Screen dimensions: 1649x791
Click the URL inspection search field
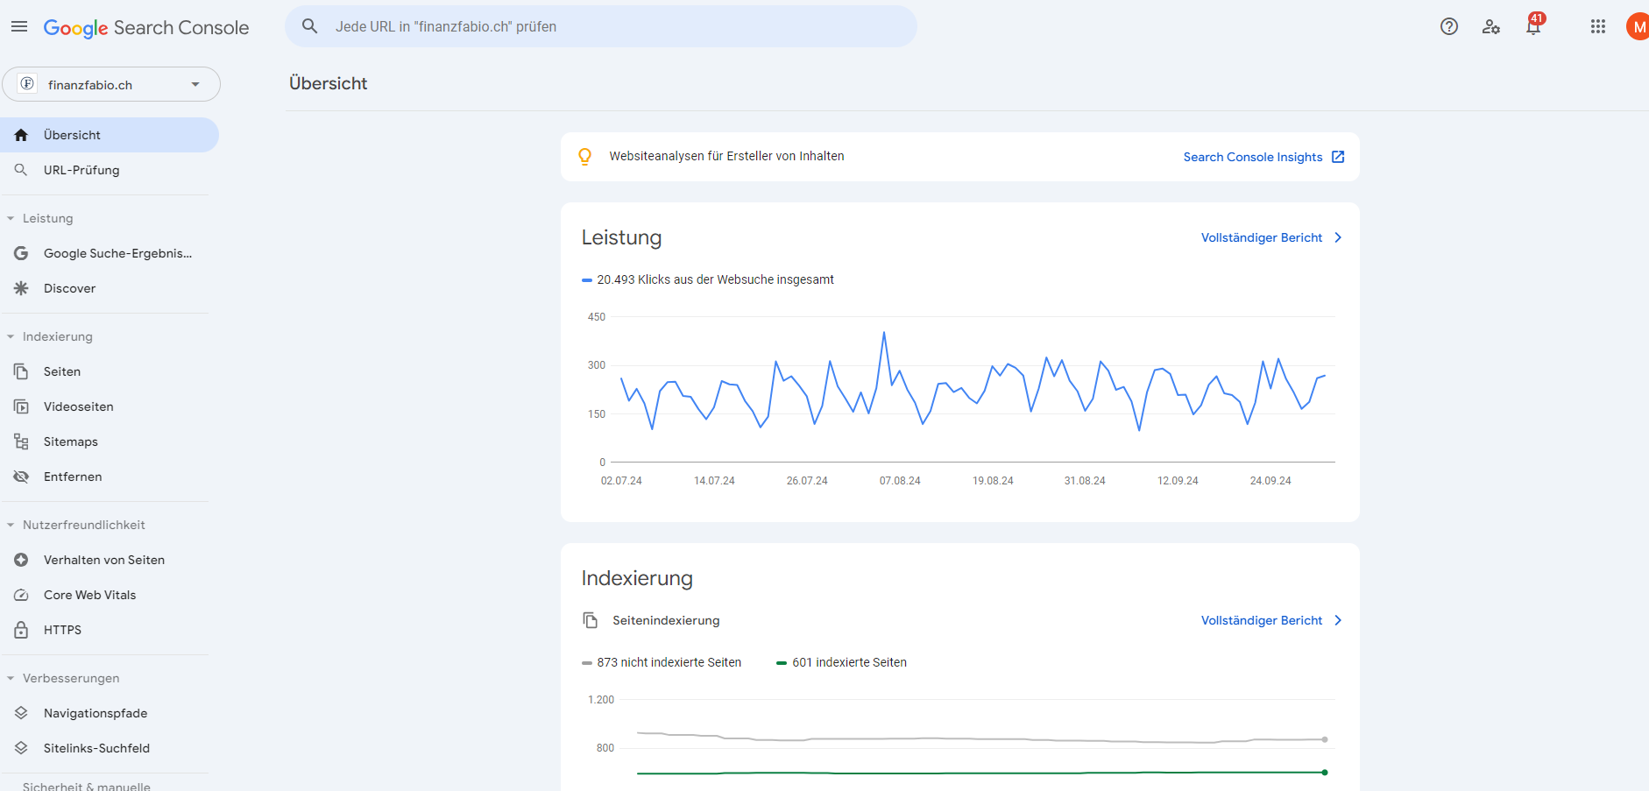[x=601, y=26]
